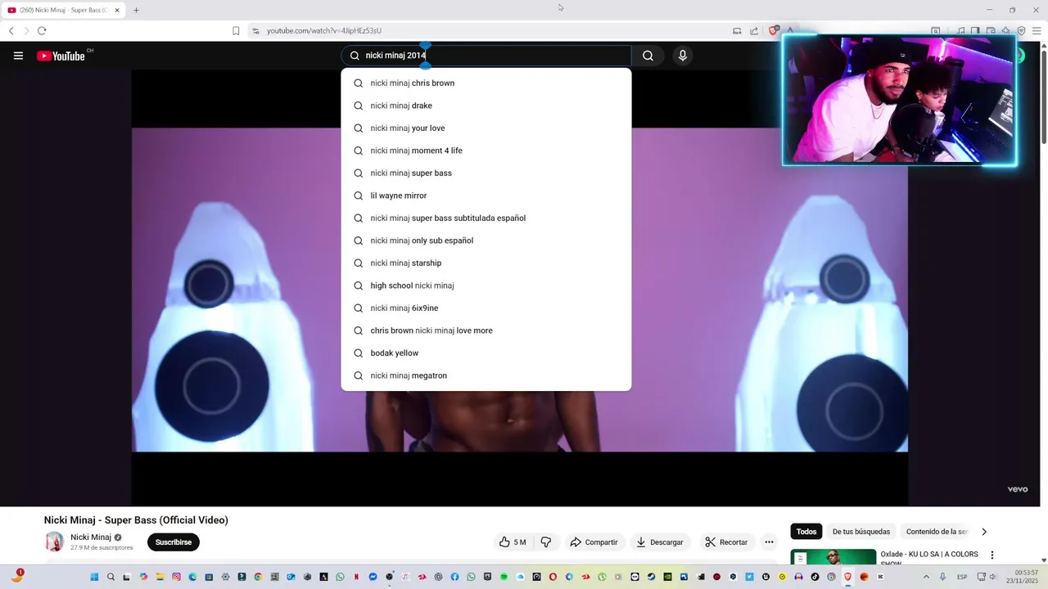Open the browser VPN shield icon

[1022, 31]
